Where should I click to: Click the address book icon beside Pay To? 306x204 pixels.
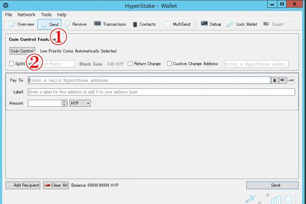coord(274,80)
